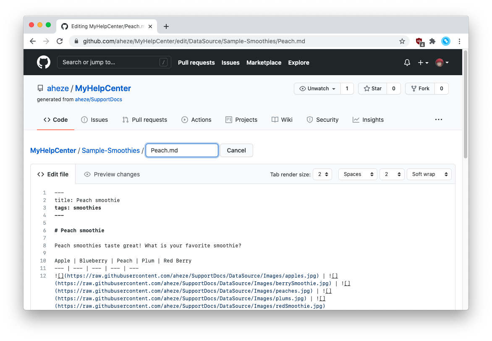
Task: Open Pull requests in top nav
Action: click(196, 63)
